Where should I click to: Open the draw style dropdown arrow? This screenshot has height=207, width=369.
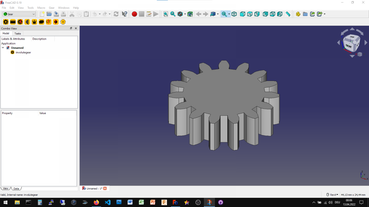click(184, 14)
